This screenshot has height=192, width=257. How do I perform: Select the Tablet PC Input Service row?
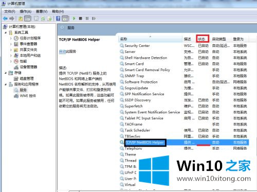184,118
